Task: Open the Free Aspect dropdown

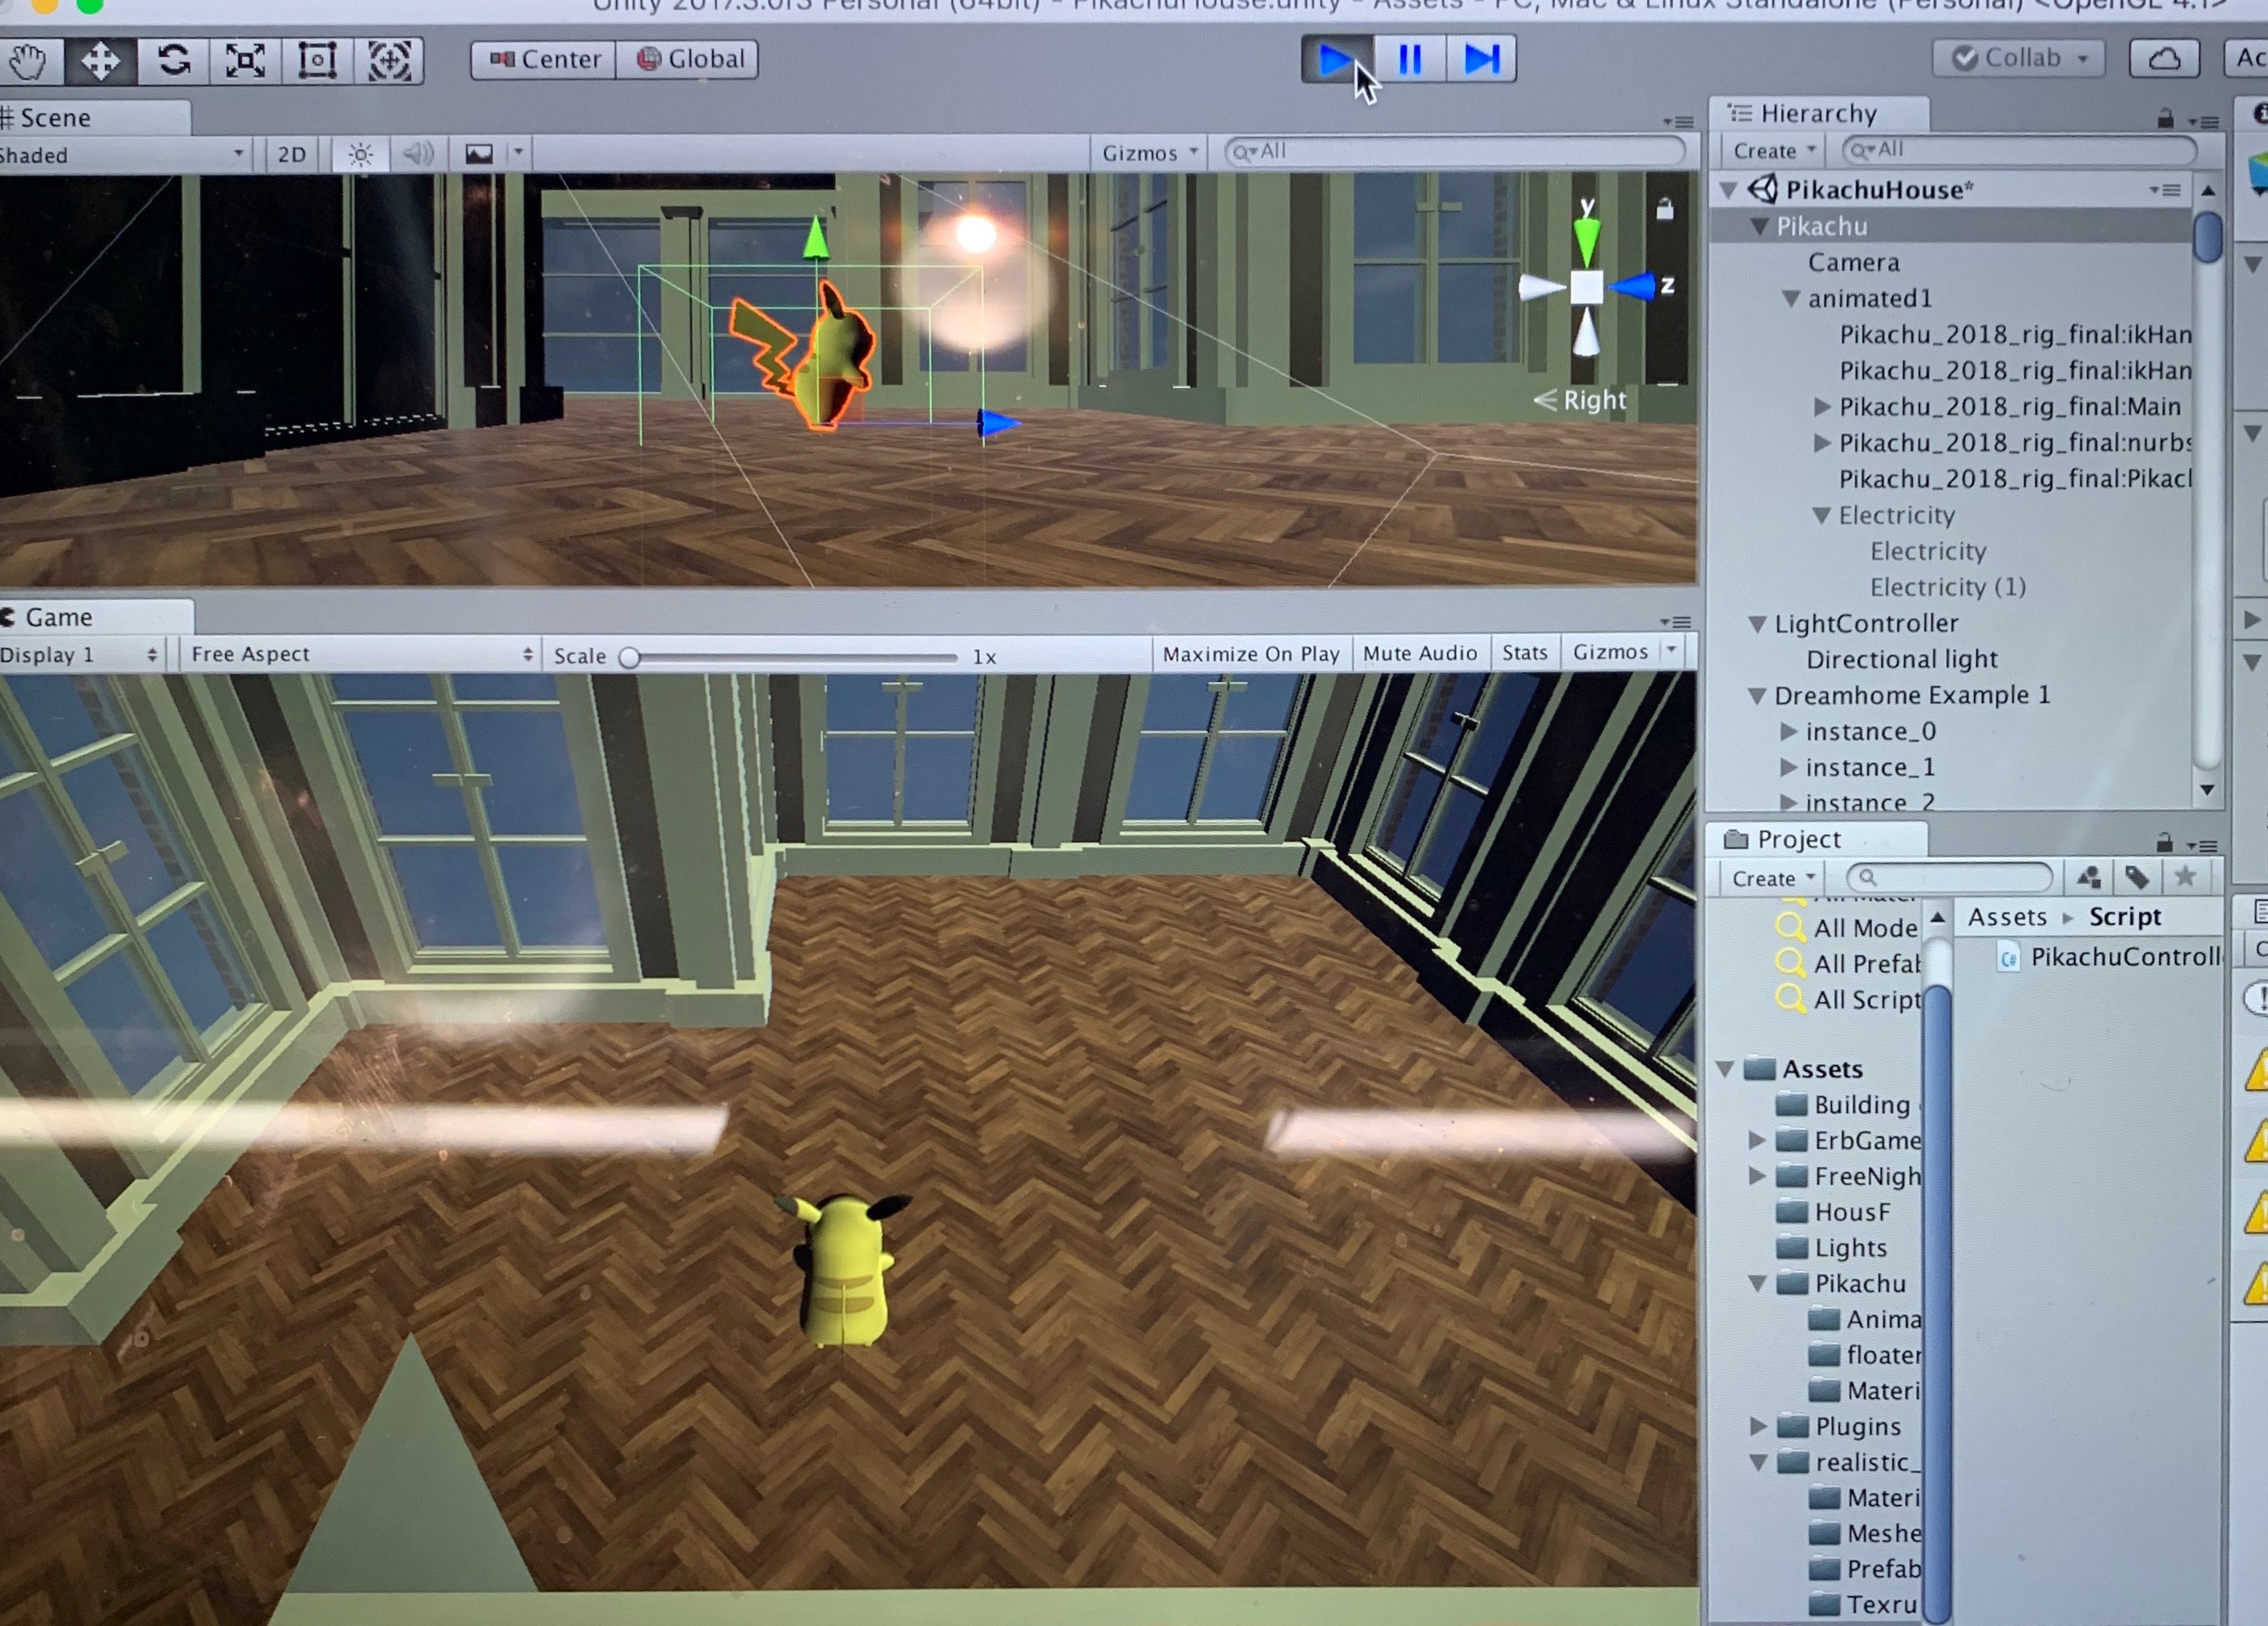Action: click(360, 654)
